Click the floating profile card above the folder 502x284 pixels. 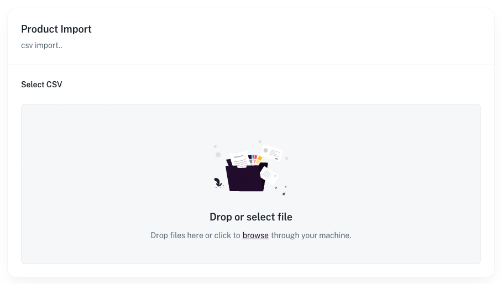click(271, 152)
